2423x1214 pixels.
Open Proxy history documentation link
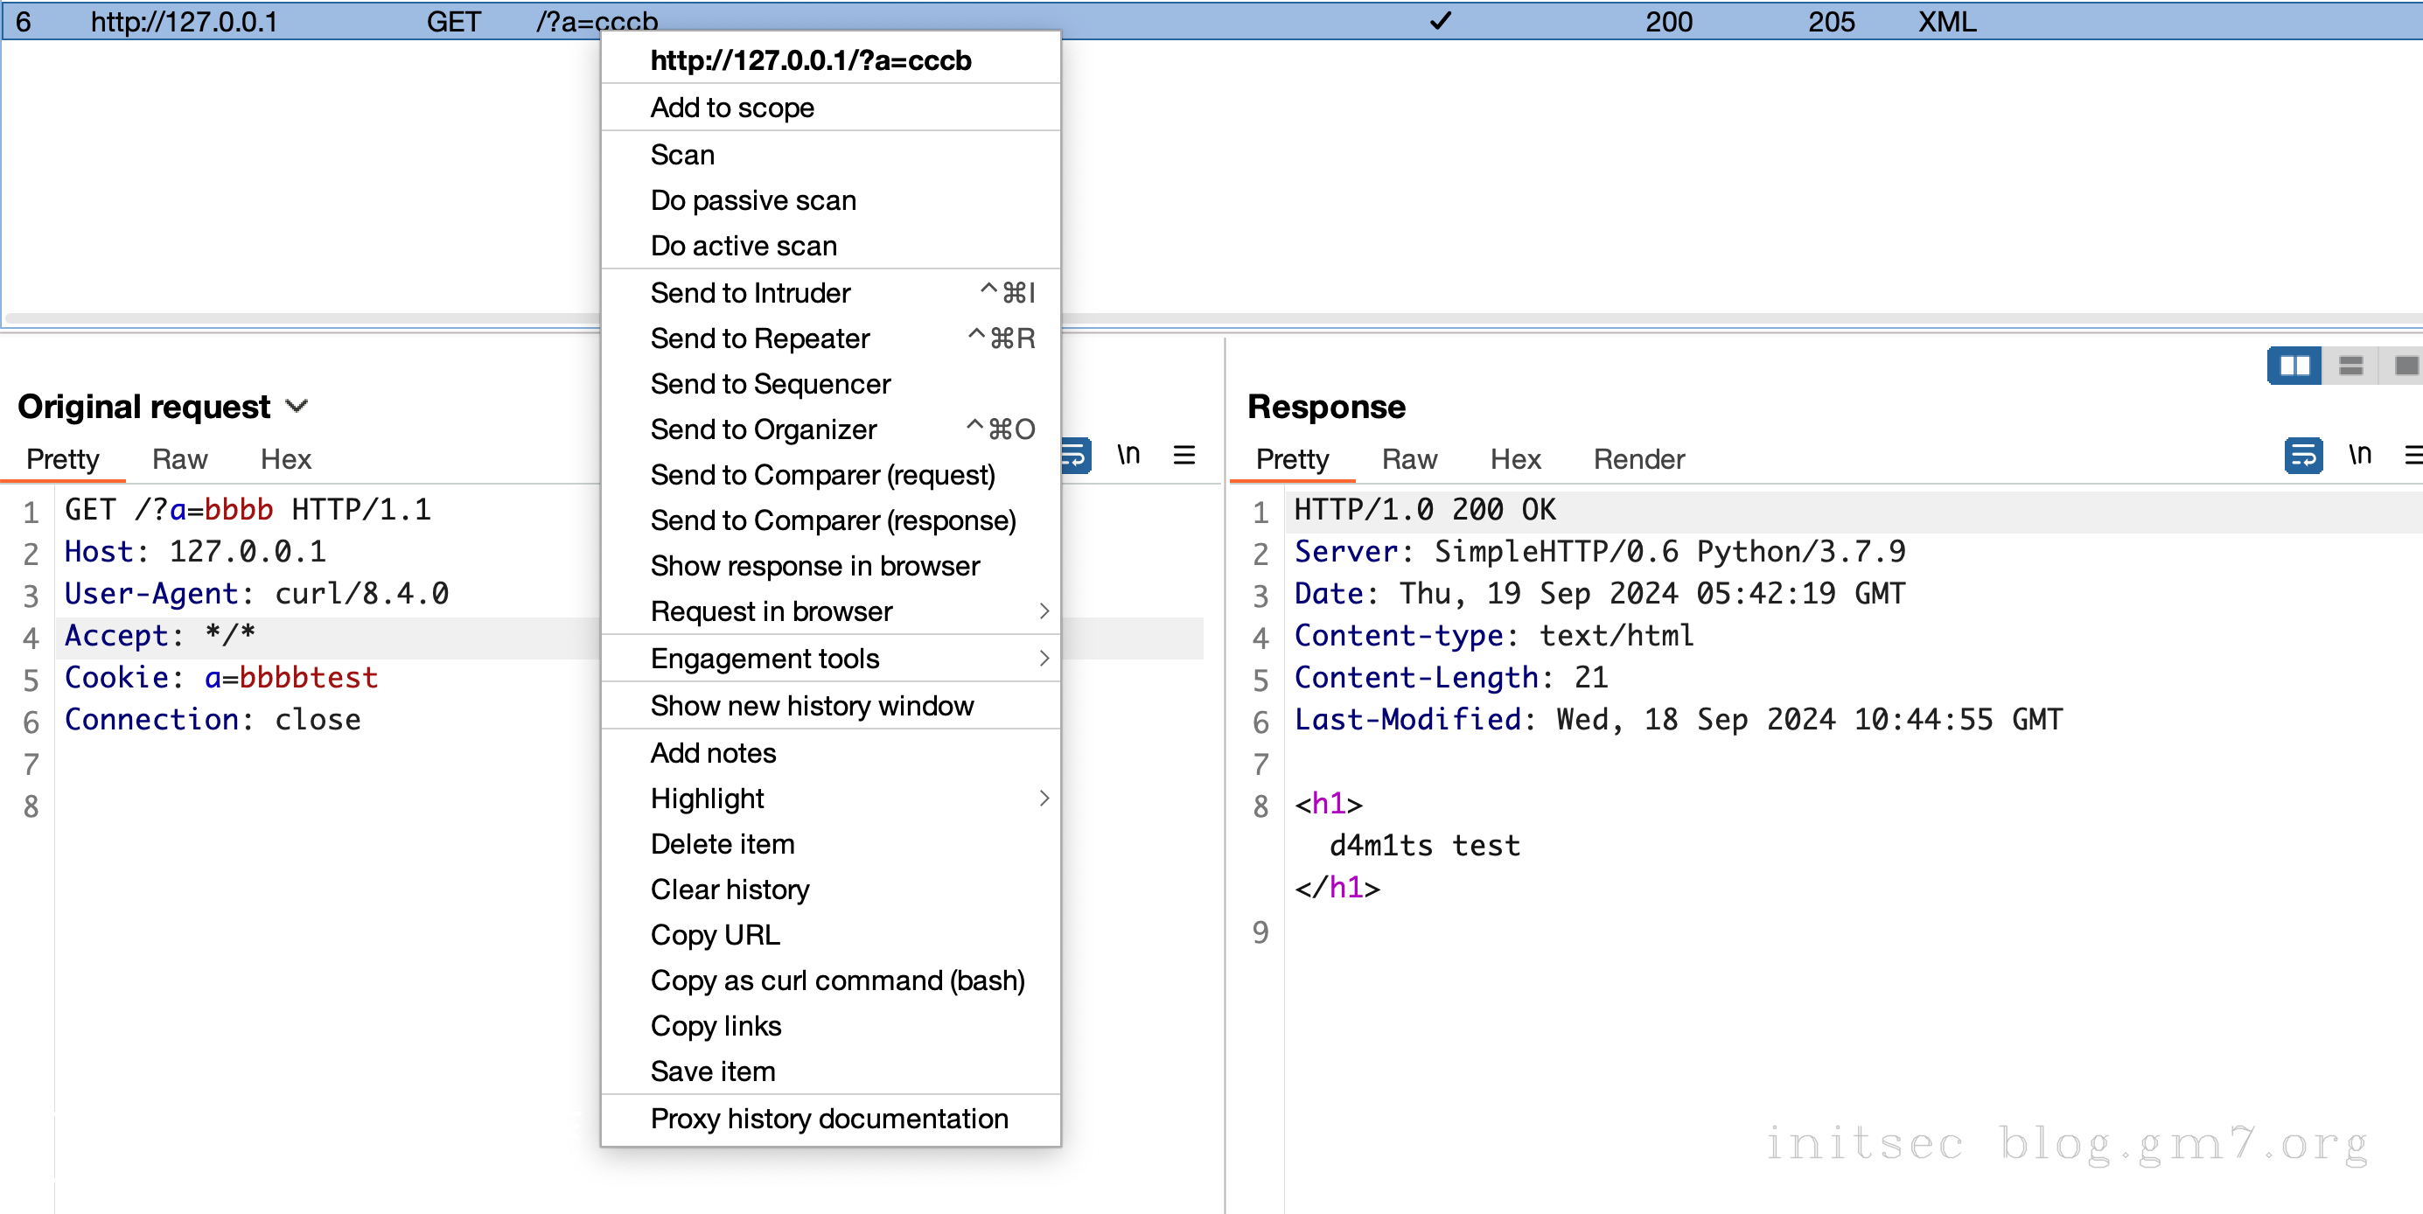[828, 1118]
